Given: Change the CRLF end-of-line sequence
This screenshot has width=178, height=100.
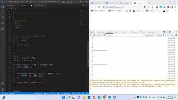Looking at the screenshot, I should pyautogui.click(x=58, y=93).
